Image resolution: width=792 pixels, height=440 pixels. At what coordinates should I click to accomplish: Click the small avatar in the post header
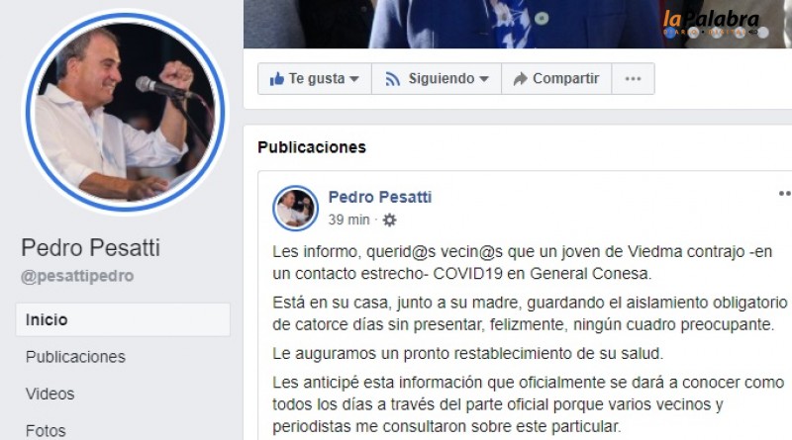tap(295, 208)
